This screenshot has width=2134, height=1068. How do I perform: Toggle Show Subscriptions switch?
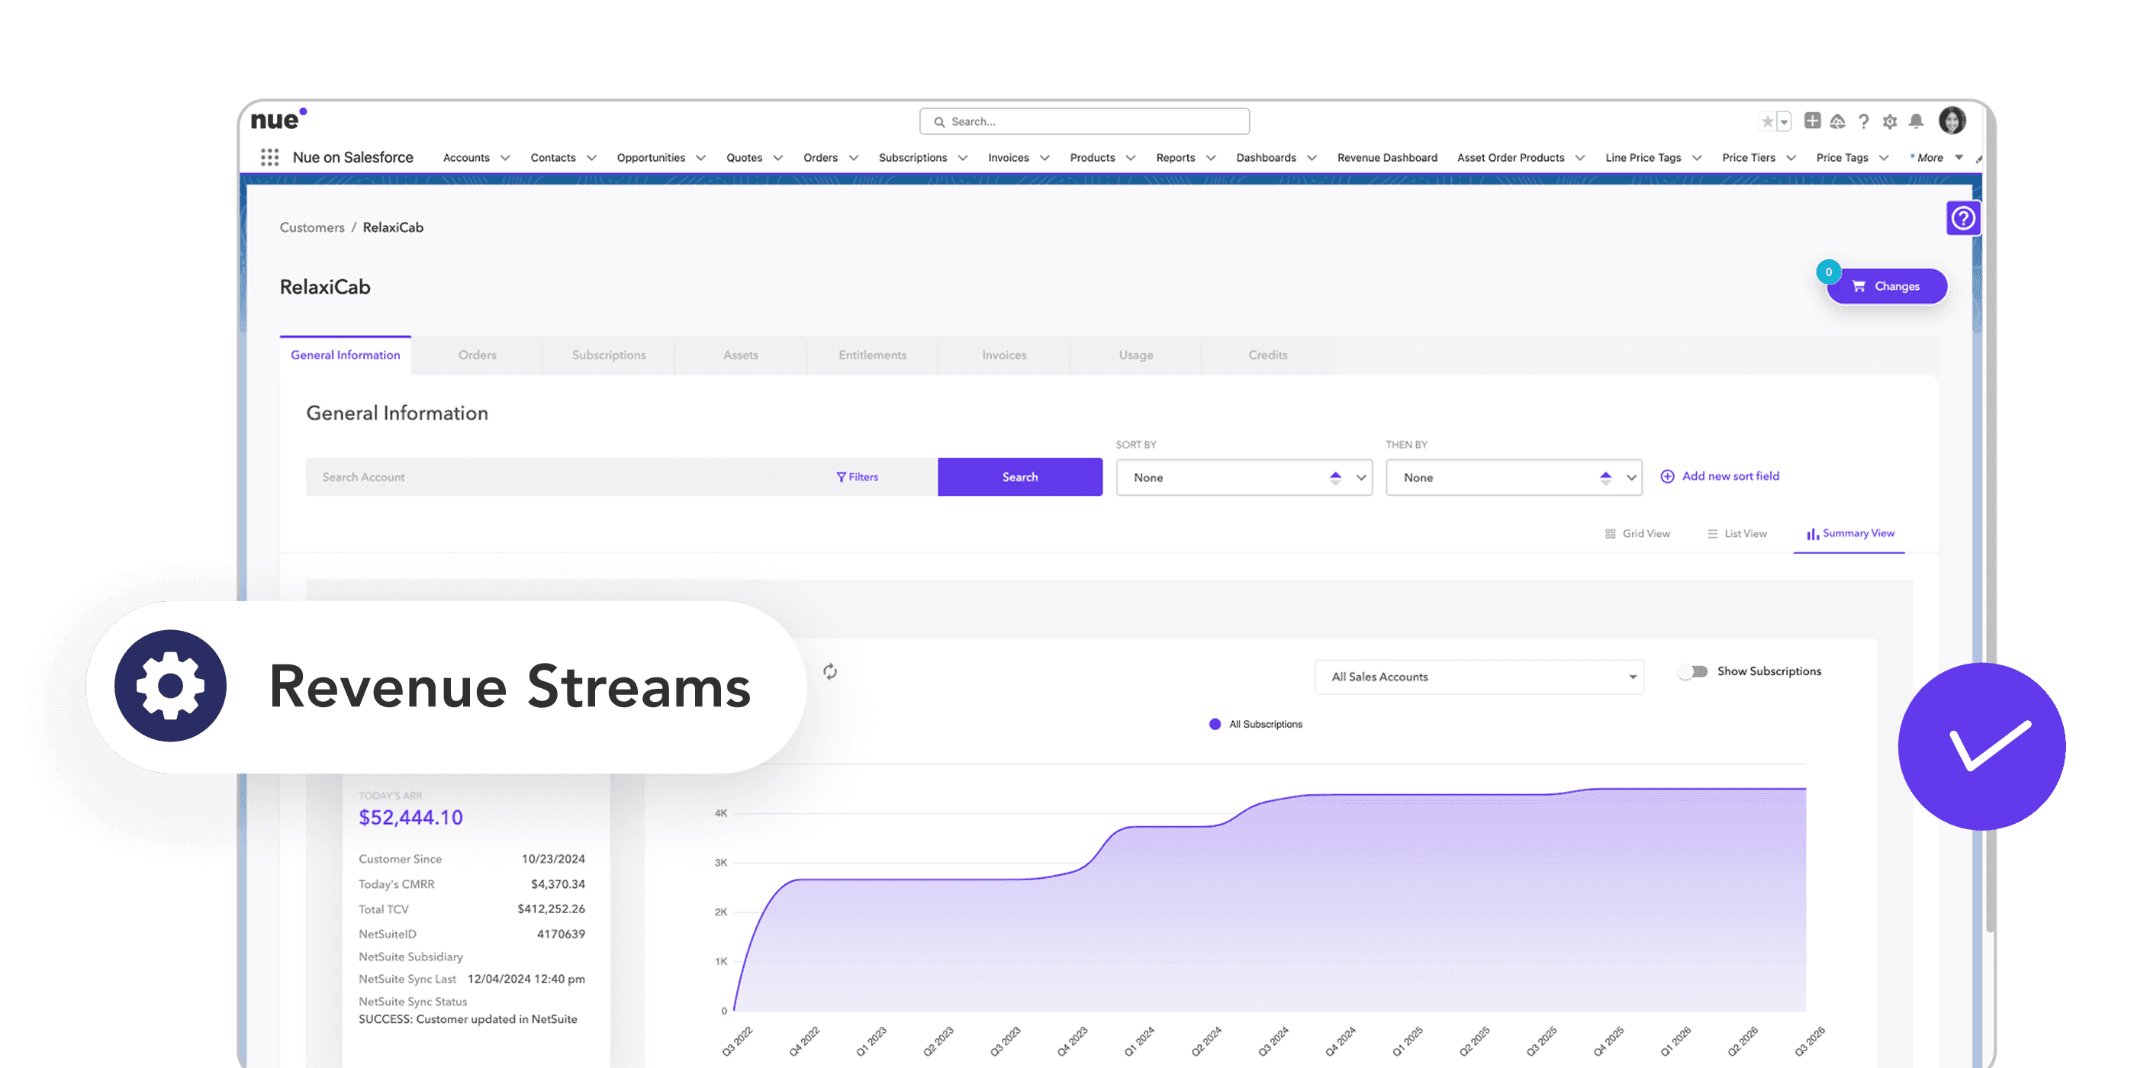pyautogui.click(x=1693, y=673)
